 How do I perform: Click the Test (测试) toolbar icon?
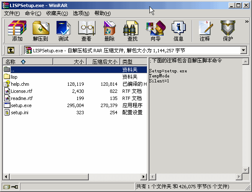click(63, 31)
